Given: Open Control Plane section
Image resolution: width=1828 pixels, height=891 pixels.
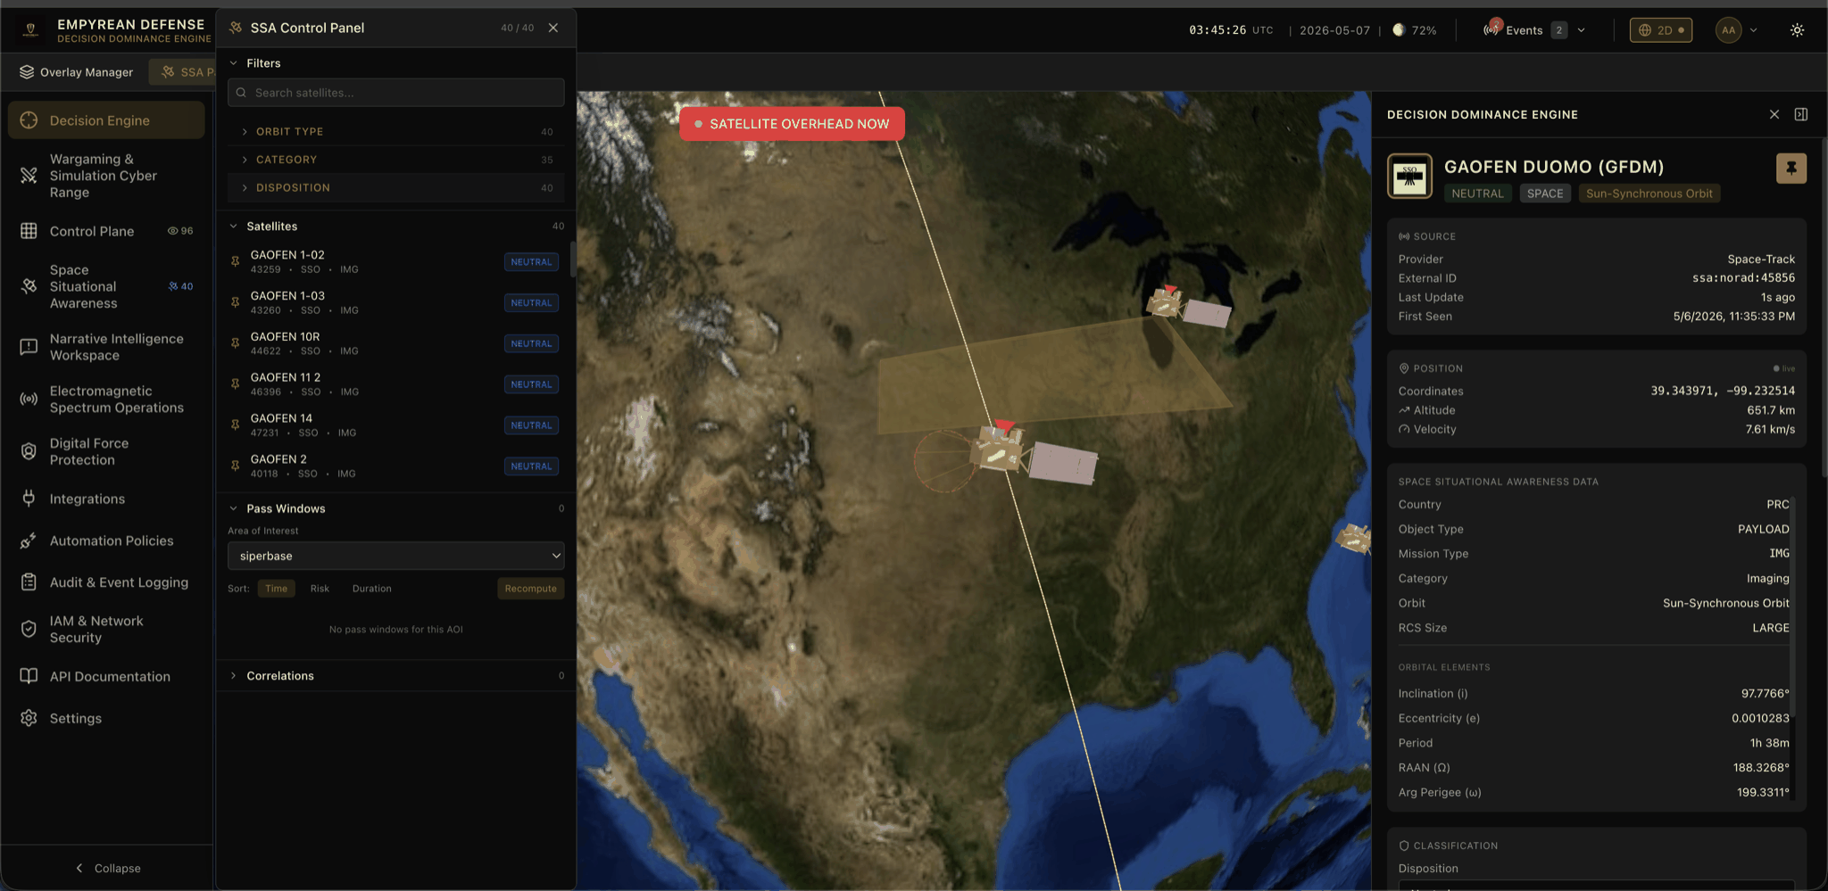Looking at the screenshot, I should click(x=106, y=231).
